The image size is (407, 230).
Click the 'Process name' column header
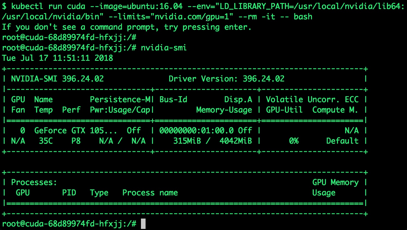point(150,193)
